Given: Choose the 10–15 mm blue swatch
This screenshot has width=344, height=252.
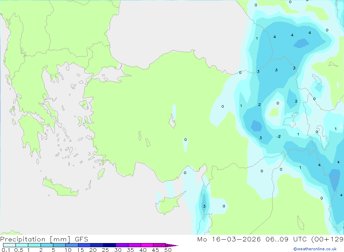Looking at the screenshot, I should point(72,245).
